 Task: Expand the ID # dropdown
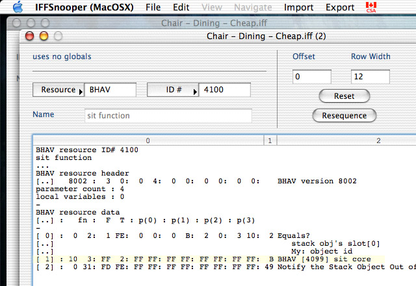tap(173, 90)
